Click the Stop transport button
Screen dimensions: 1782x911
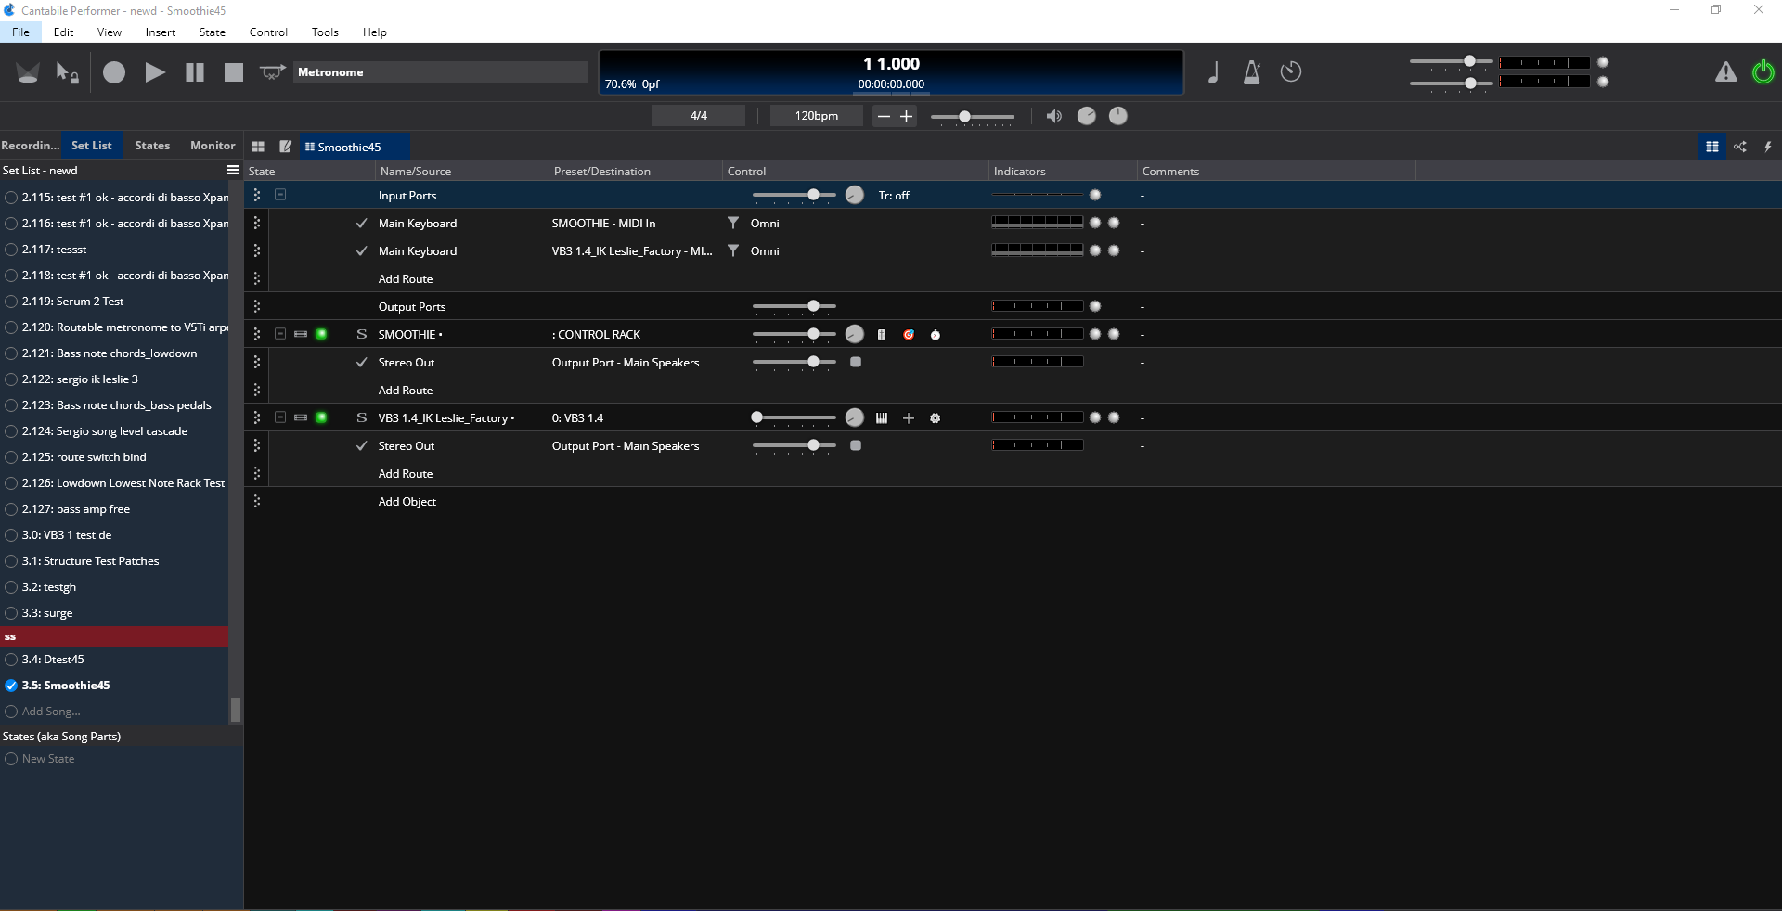[x=234, y=72]
